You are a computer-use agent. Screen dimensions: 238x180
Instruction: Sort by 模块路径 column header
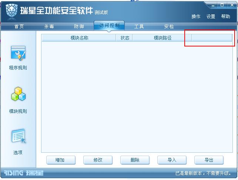pyautogui.click(x=162, y=38)
